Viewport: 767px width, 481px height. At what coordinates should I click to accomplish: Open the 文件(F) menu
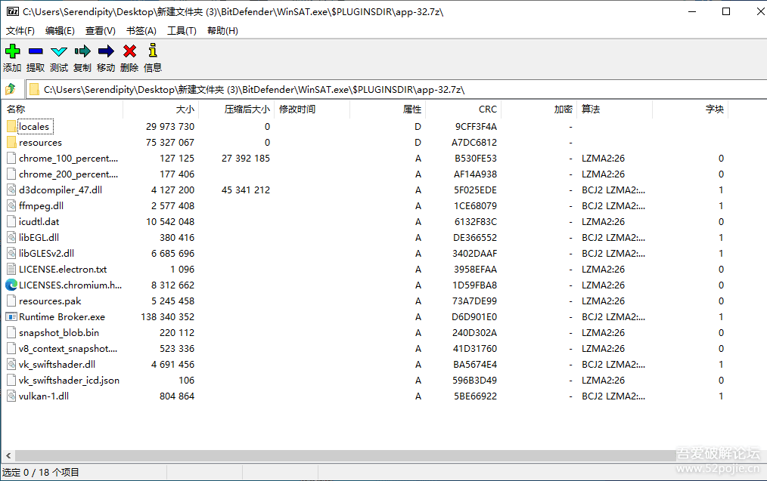20,31
